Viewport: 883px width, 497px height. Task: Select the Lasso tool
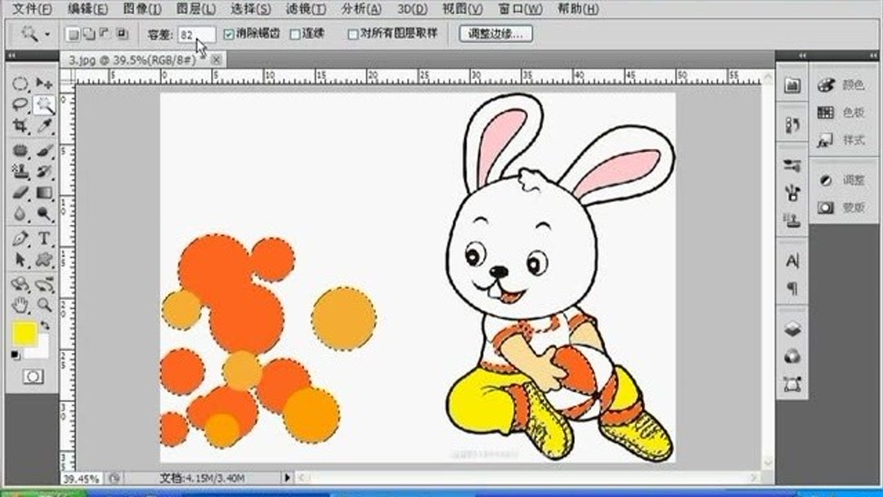click(20, 102)
